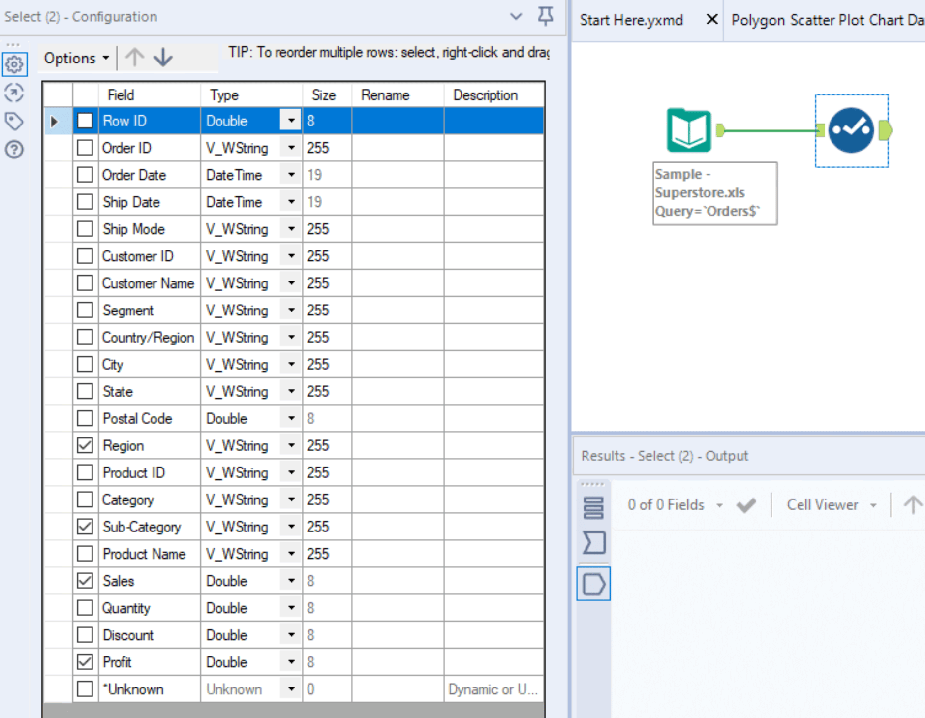The height and width of the screenshot is (718, 925).
Task: Check the Quantity field checkbox
Action: click(85, 608)
